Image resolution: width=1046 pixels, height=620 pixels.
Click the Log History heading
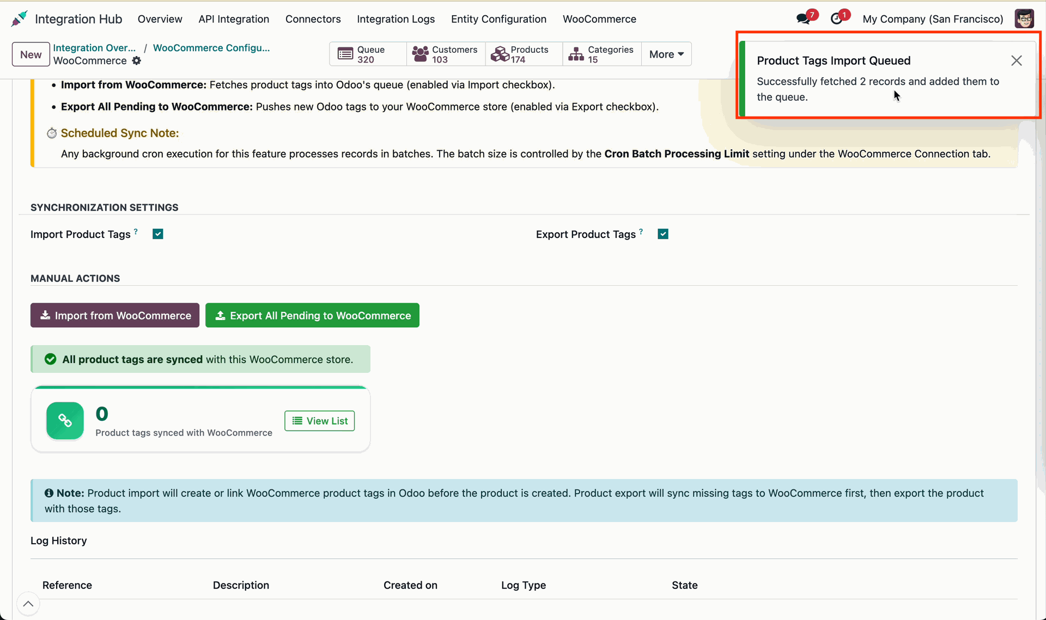(59, 541)
